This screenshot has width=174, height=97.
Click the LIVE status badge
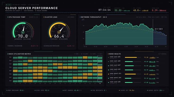(8, 5)
